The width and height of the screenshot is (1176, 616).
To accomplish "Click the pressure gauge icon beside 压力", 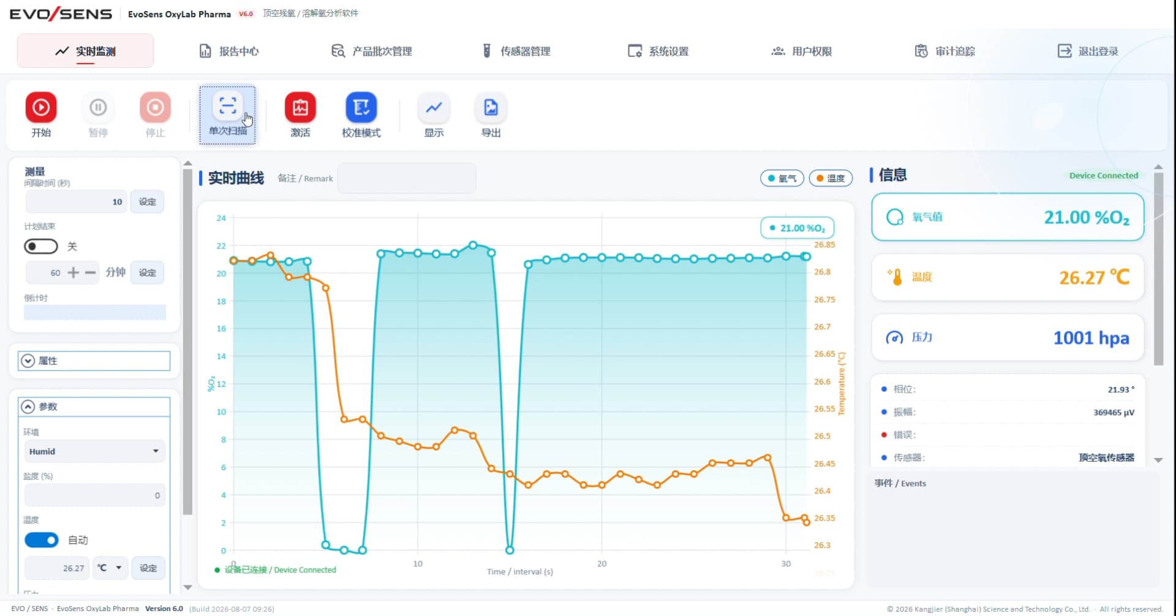I will pos(895,337).
